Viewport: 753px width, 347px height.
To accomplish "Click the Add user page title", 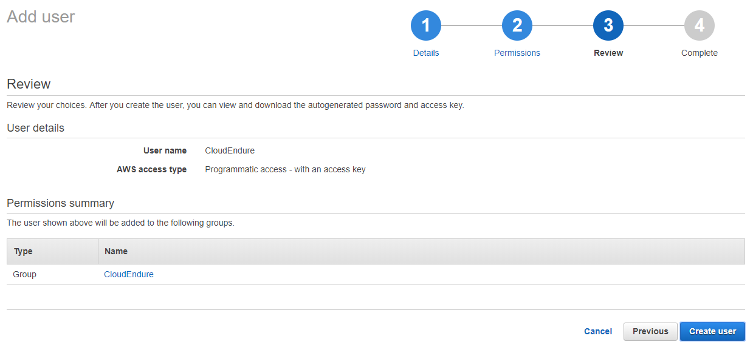I will (41, 16).
